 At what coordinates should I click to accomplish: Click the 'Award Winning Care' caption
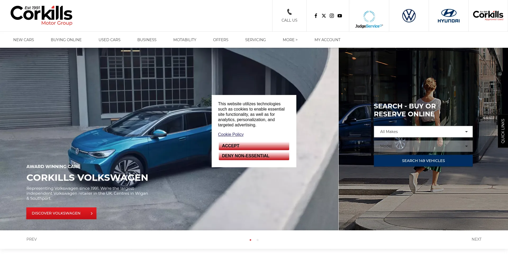53,166
